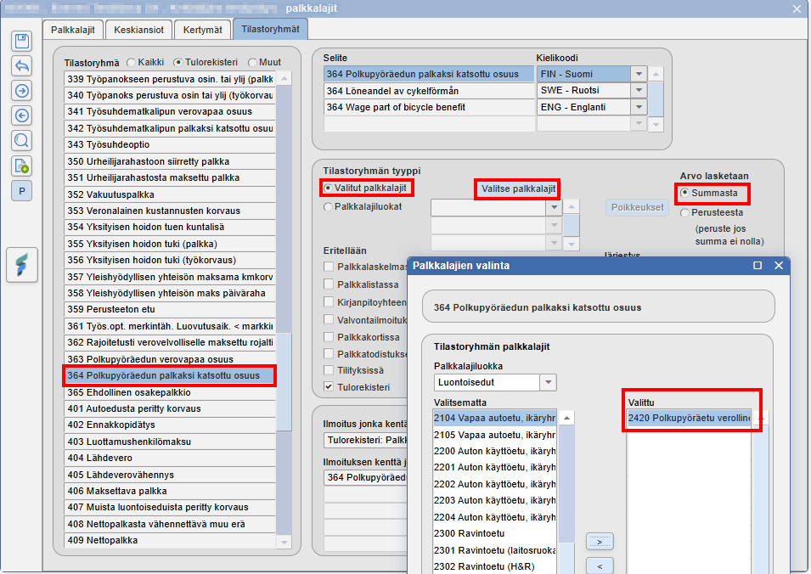Switch to the Palkkalajit tab
Viewport: 811px width, 574px height.
[x=73, y=30]
